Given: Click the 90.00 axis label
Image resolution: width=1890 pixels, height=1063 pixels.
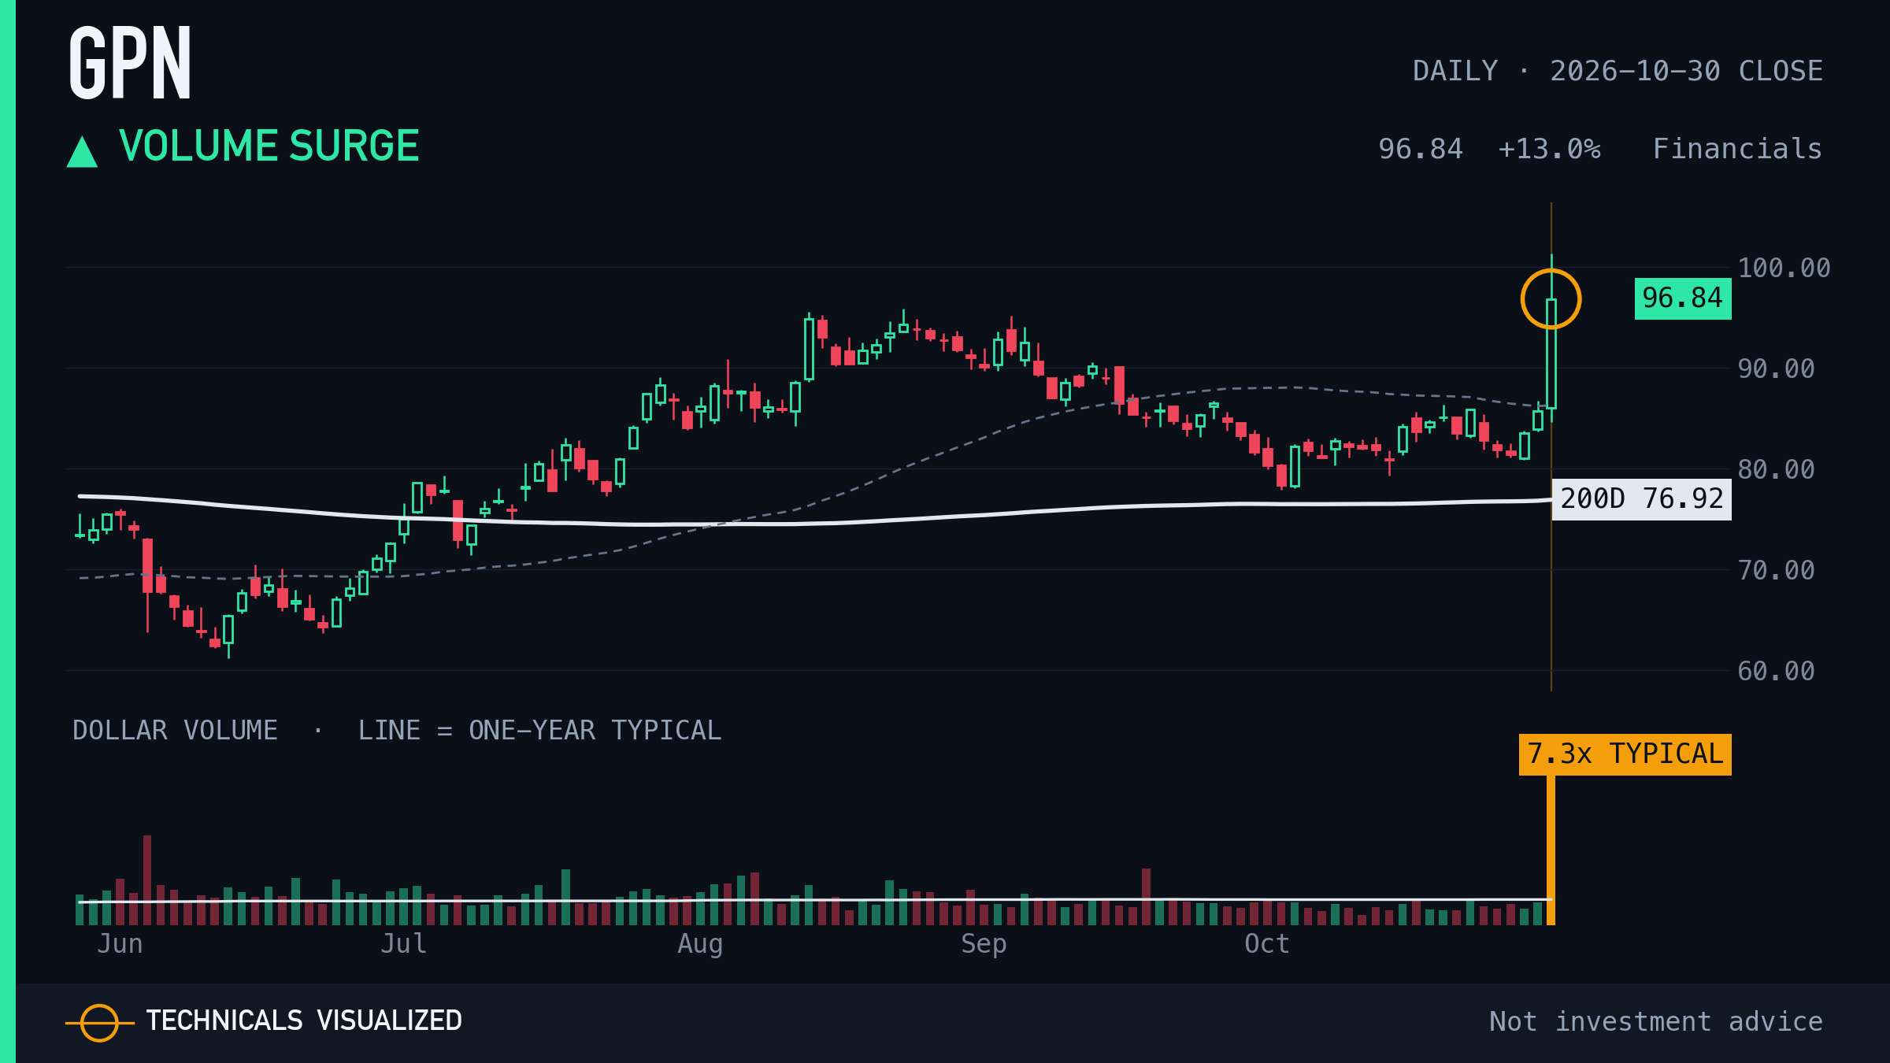Looking at the screenshot, I should click(x=1776, y=369).
